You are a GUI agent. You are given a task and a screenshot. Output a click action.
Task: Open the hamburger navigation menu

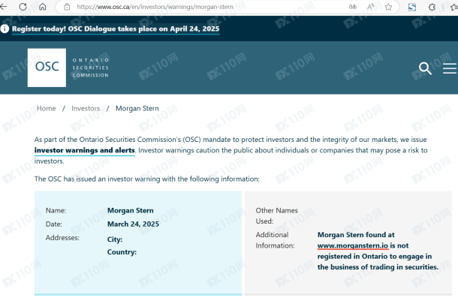(x=450, y=68)
